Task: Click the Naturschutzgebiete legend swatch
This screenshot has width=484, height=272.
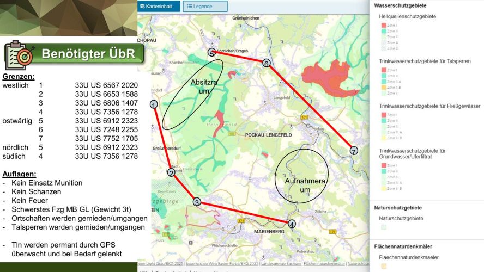Action: [384, 227]
